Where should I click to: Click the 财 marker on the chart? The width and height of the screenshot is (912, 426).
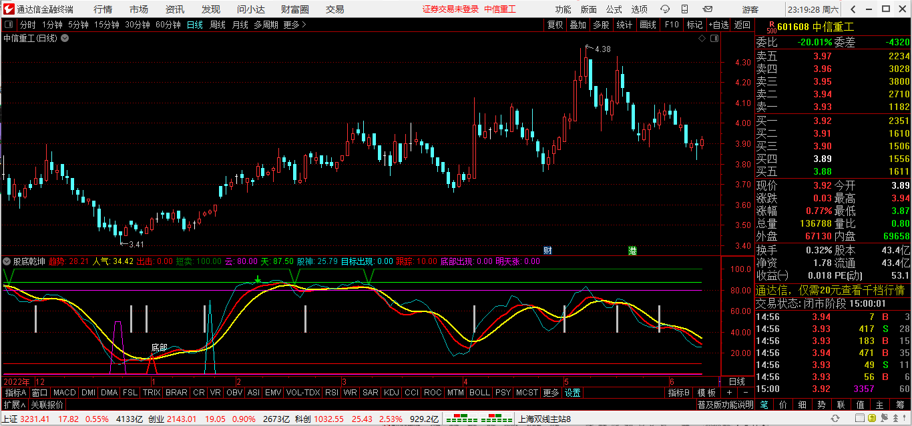(x=547, y=251)
